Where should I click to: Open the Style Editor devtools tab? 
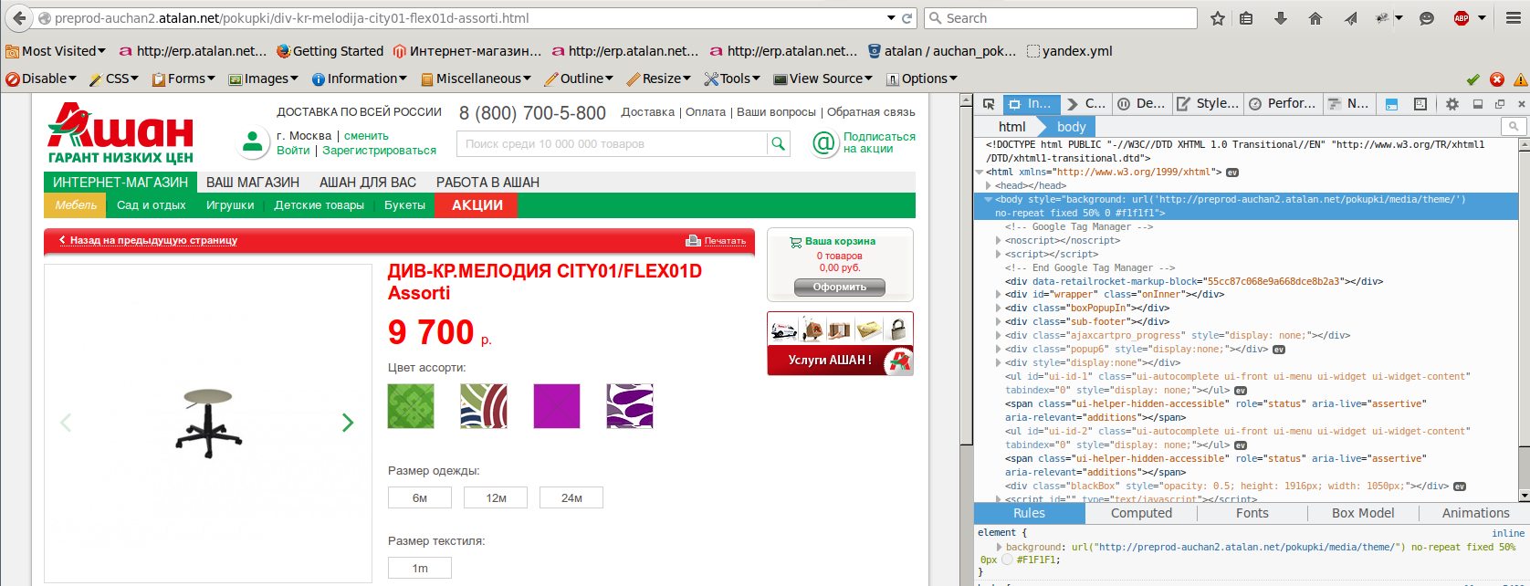tap(1206, 104)
